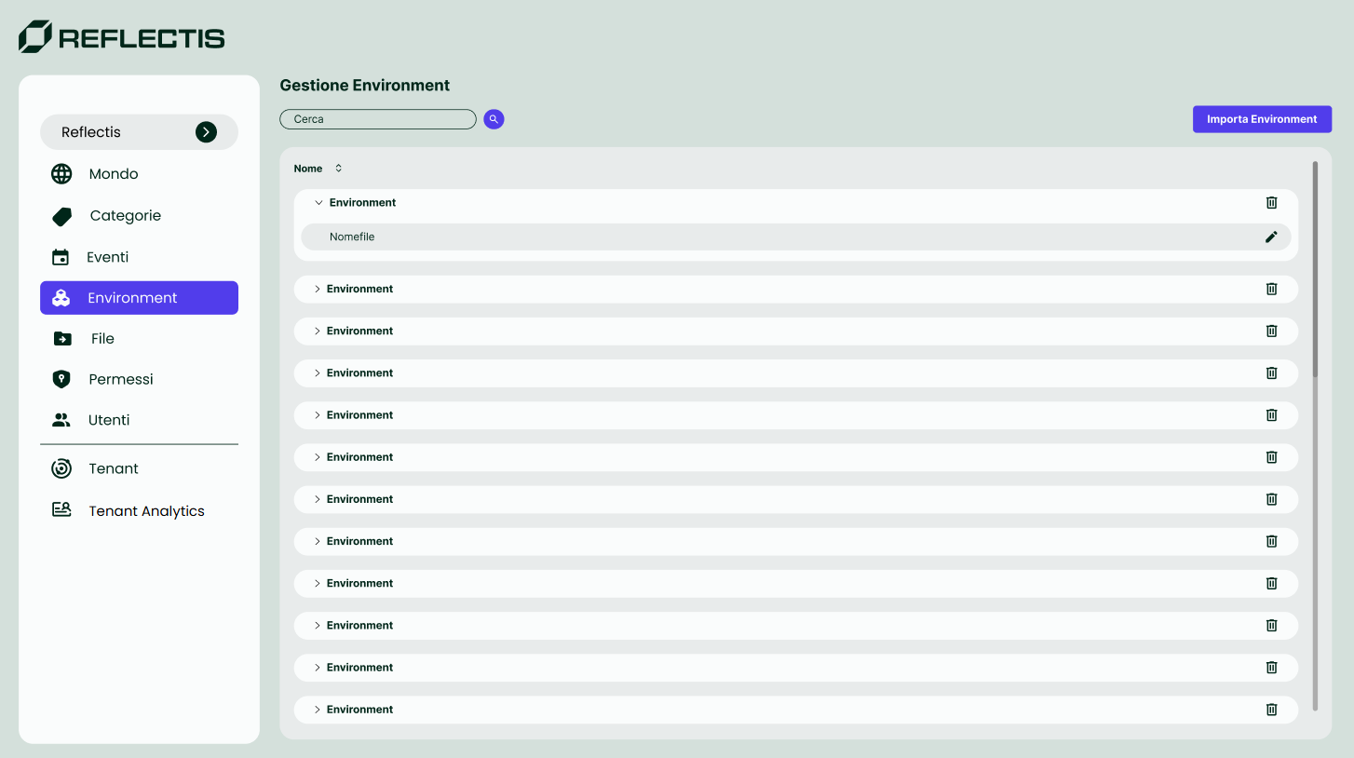Click the people icon beside Utenti
The image size is (1354, 758).
[61, 420]
